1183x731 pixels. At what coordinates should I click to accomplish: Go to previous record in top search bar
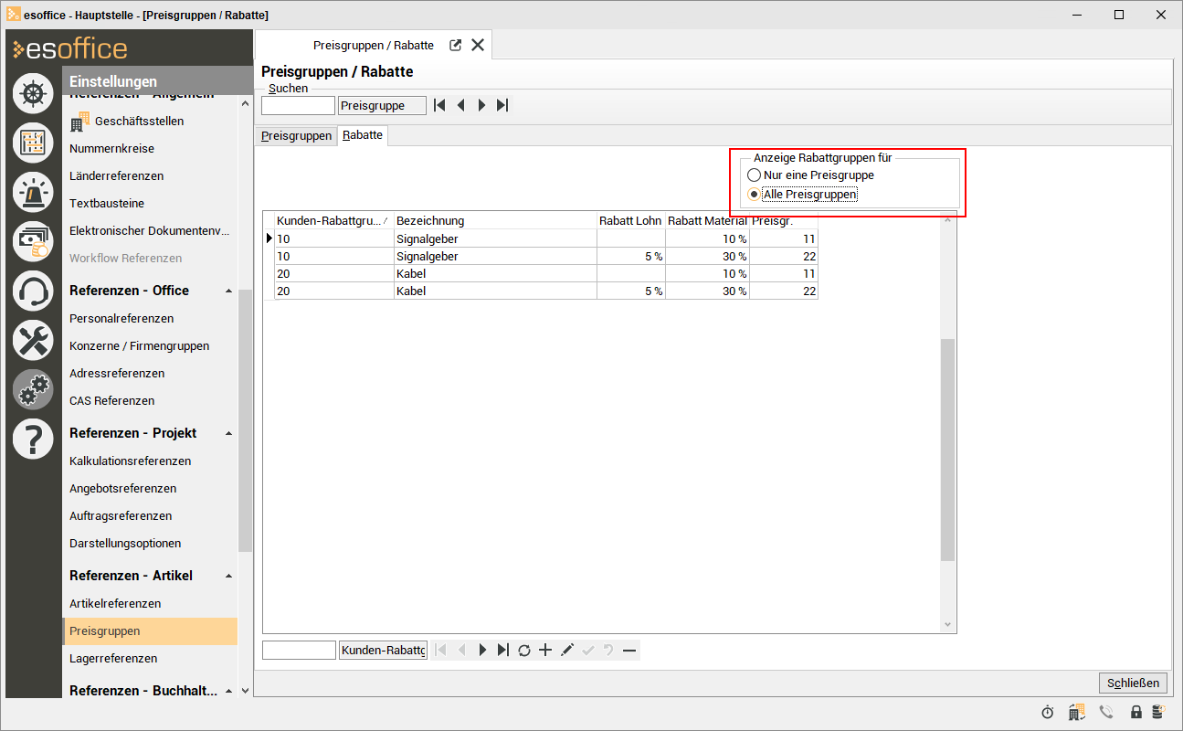tap(460, 105)
